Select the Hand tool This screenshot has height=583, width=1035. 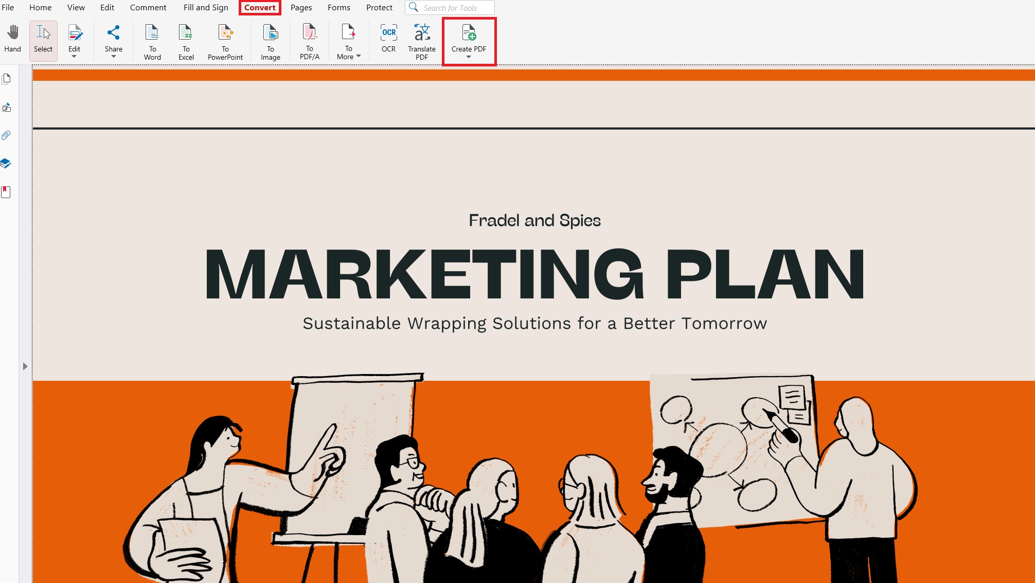tap(12, 39)
